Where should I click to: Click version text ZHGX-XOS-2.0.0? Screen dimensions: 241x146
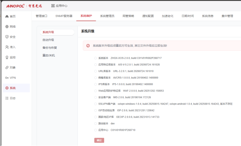120,58
